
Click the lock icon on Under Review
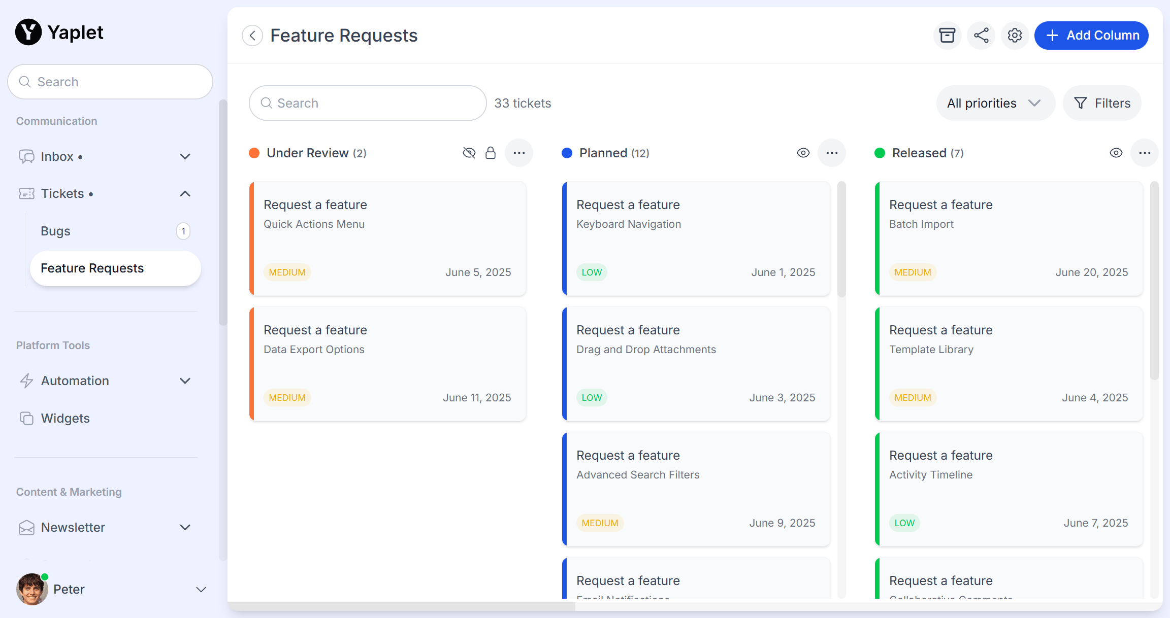(490, 153)
